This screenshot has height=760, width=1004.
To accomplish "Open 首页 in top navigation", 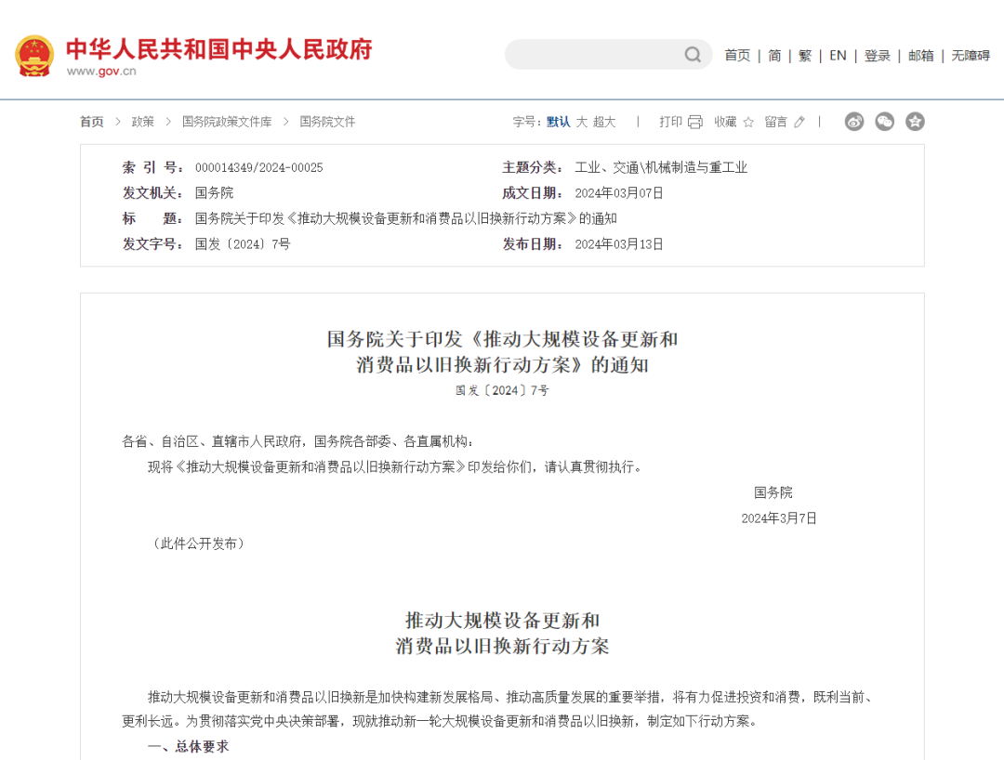I will (x=737, y=56).
